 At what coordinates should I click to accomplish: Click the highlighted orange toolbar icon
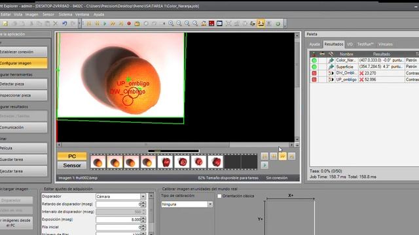(261, 23)
